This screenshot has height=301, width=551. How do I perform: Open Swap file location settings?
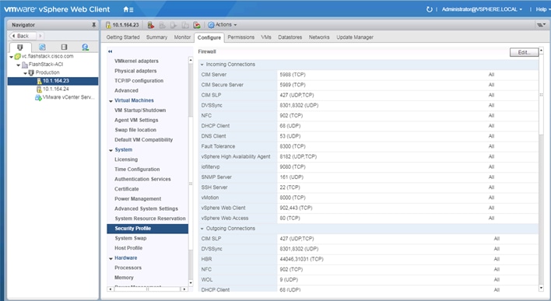pos(135,130)
